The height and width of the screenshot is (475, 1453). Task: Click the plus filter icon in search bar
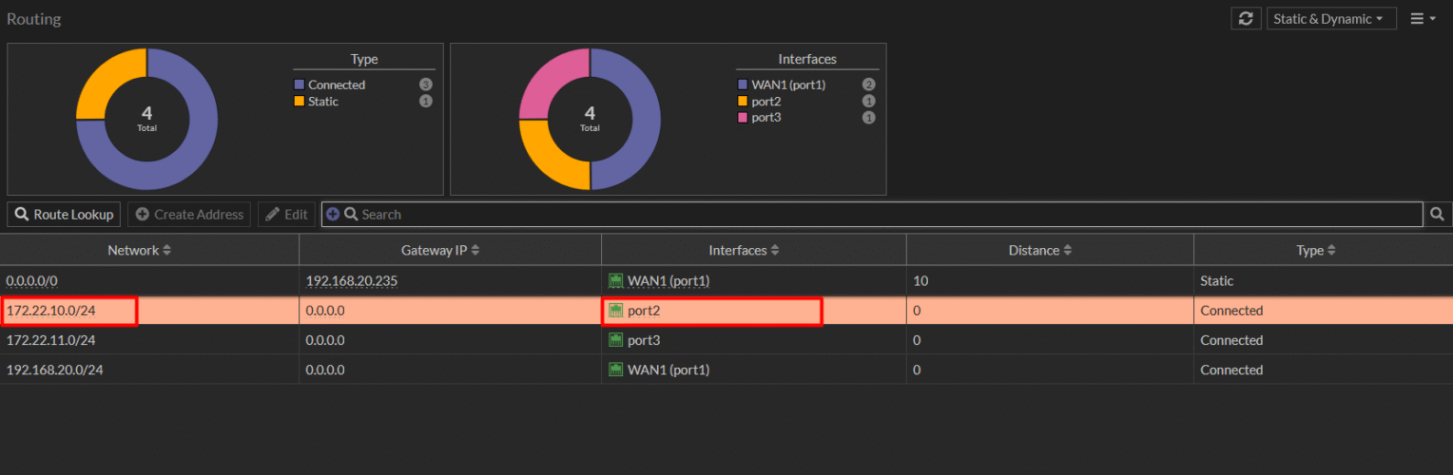pos(333,215)
